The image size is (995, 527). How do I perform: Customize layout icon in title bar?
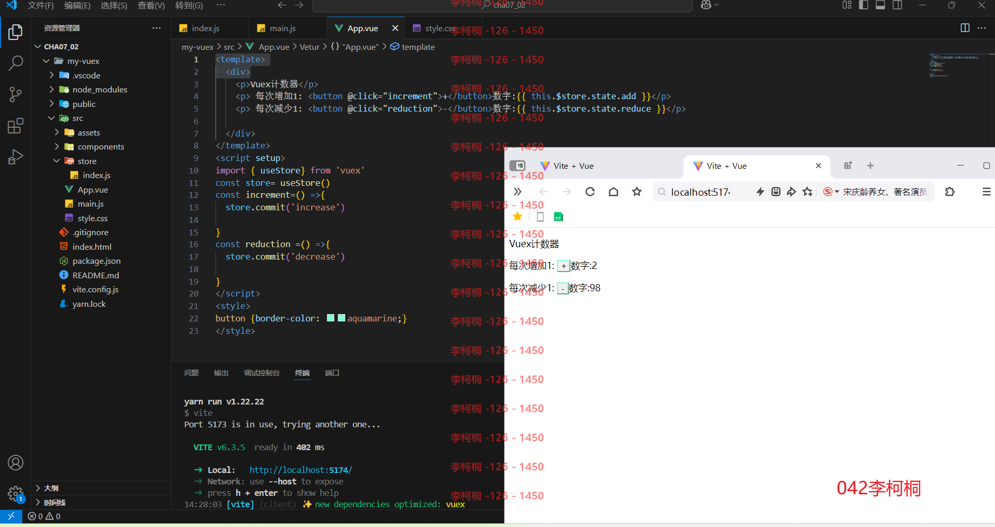[x=847, y=5]
